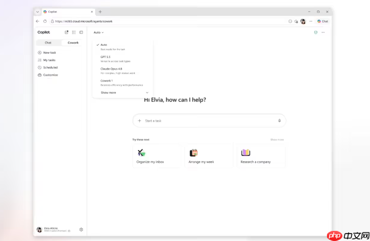Screen dimensions: 370x241
Task: Select Auto best model option
Action: (123, 47)
